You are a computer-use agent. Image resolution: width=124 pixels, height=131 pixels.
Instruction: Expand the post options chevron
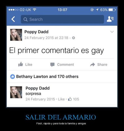click(x=112, y=32)
